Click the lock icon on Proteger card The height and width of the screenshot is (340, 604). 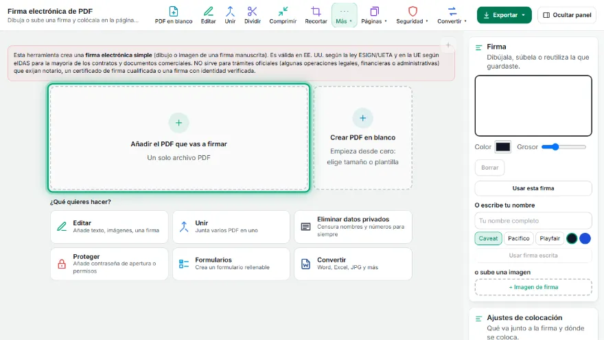pos(62,264)
